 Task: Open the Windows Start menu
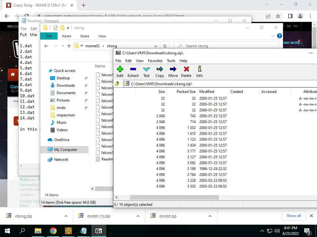(x=7, y=231)
